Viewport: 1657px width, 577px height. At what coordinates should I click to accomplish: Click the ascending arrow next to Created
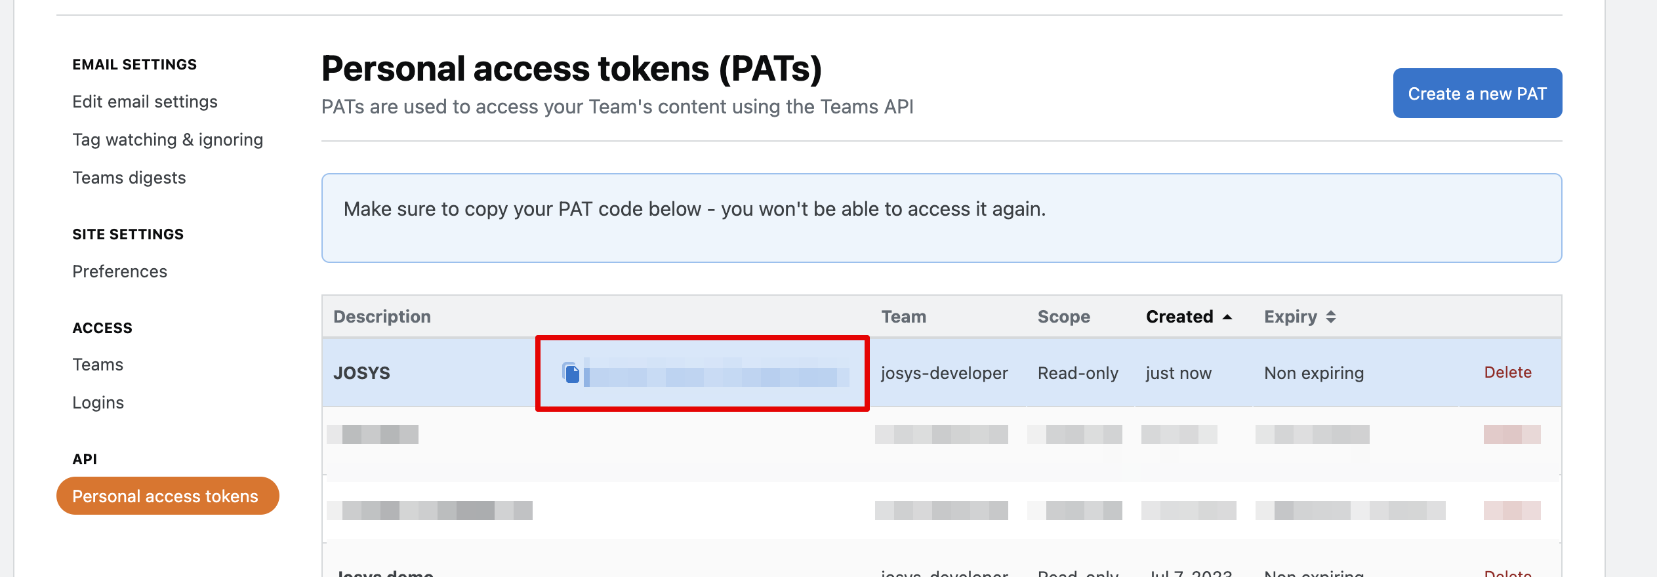1227,317
